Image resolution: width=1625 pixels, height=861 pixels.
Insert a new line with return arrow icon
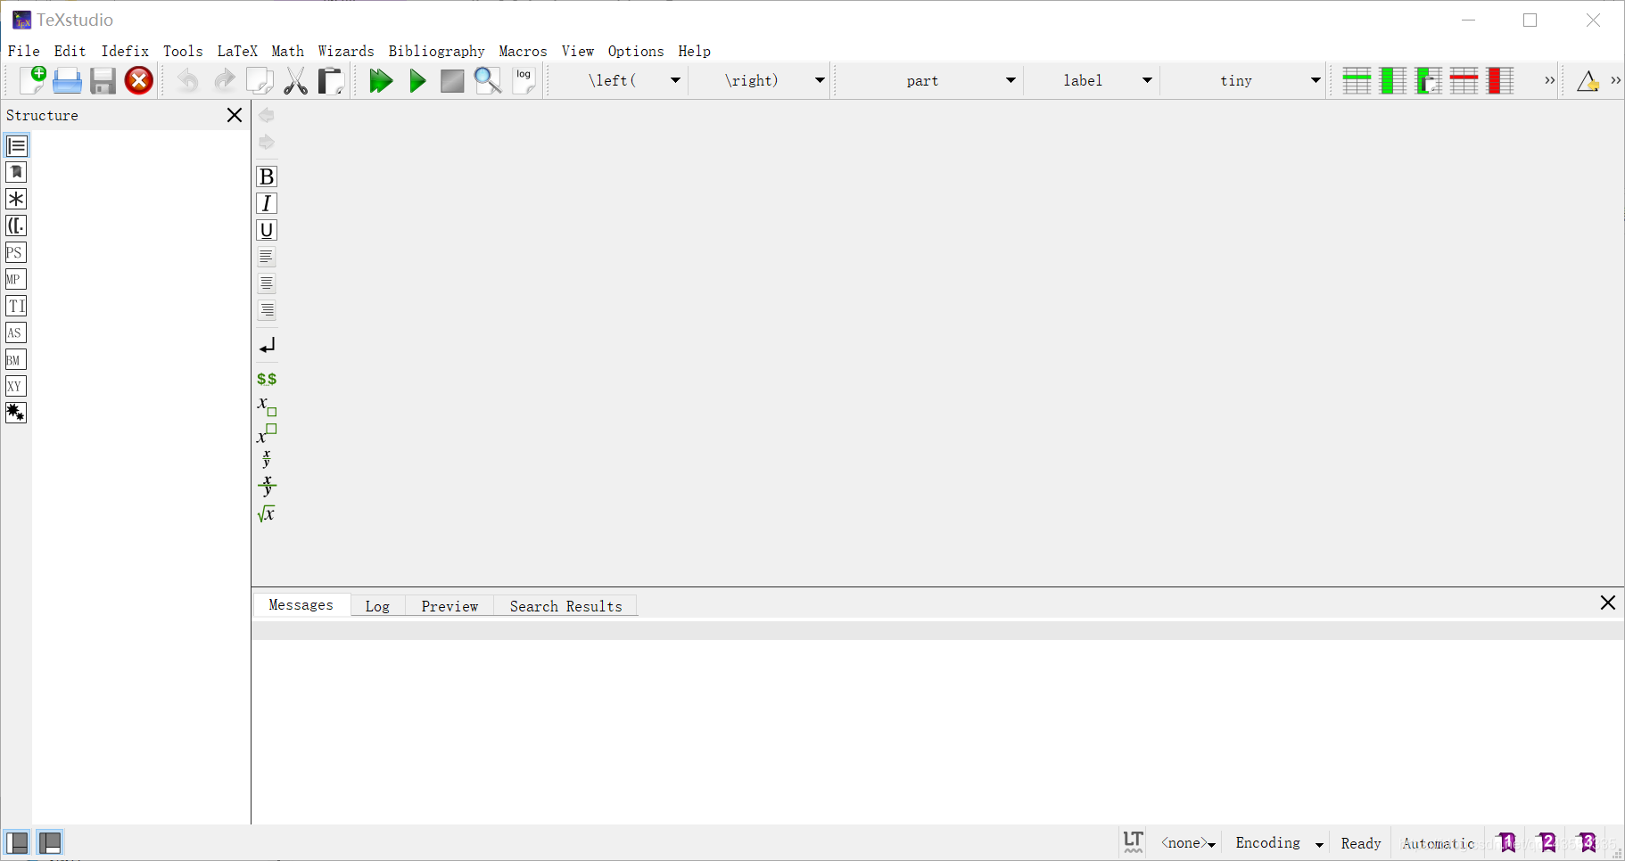pos(267,345)
